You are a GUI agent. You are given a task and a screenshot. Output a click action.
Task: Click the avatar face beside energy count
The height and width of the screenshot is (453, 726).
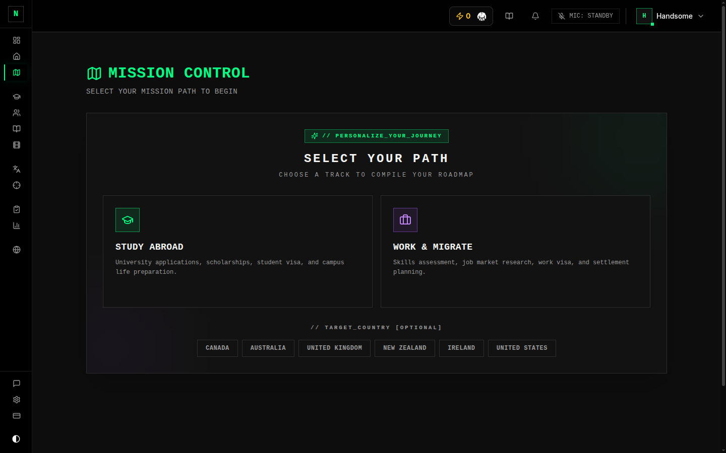click(481, 16)
